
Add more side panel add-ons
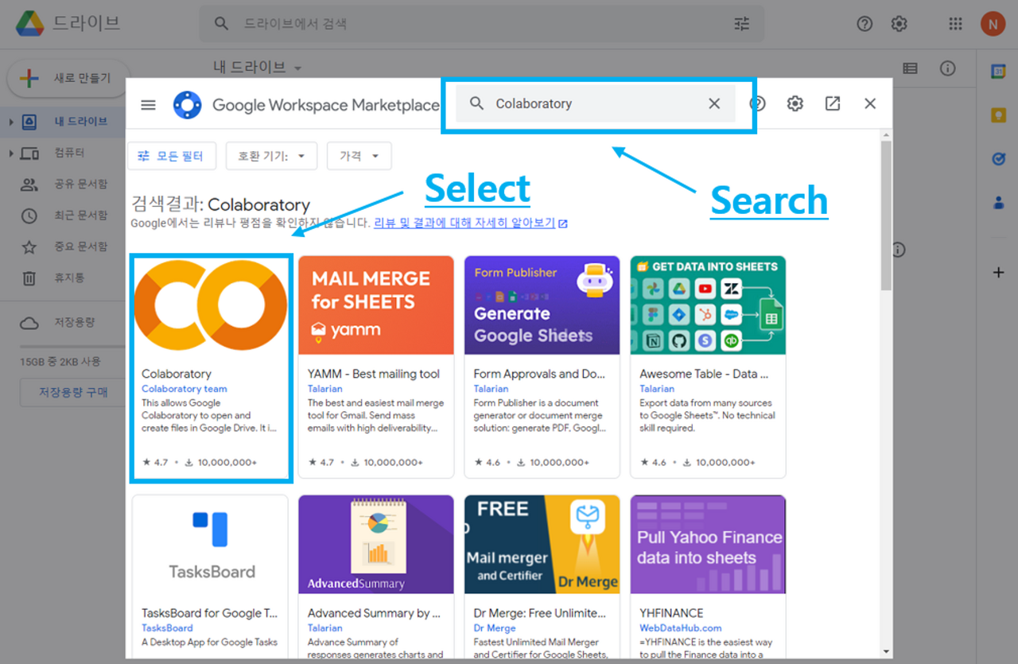999,273
